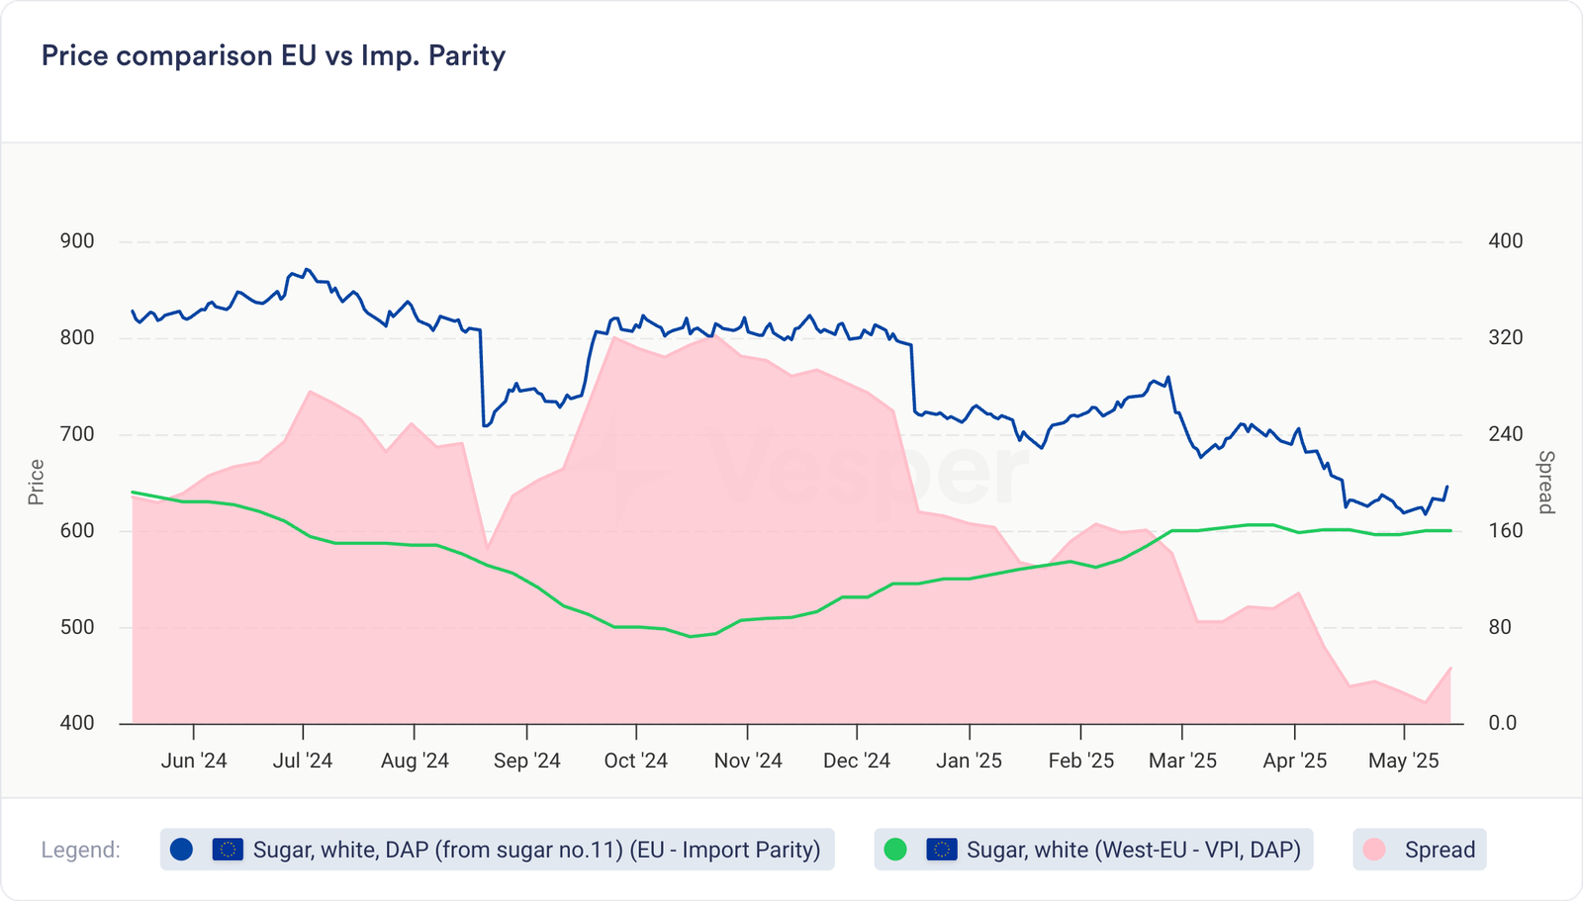Click the EU flag icon in Import Parity legend
Viewport: 1583px width, 901px height.
pos(228,850)
